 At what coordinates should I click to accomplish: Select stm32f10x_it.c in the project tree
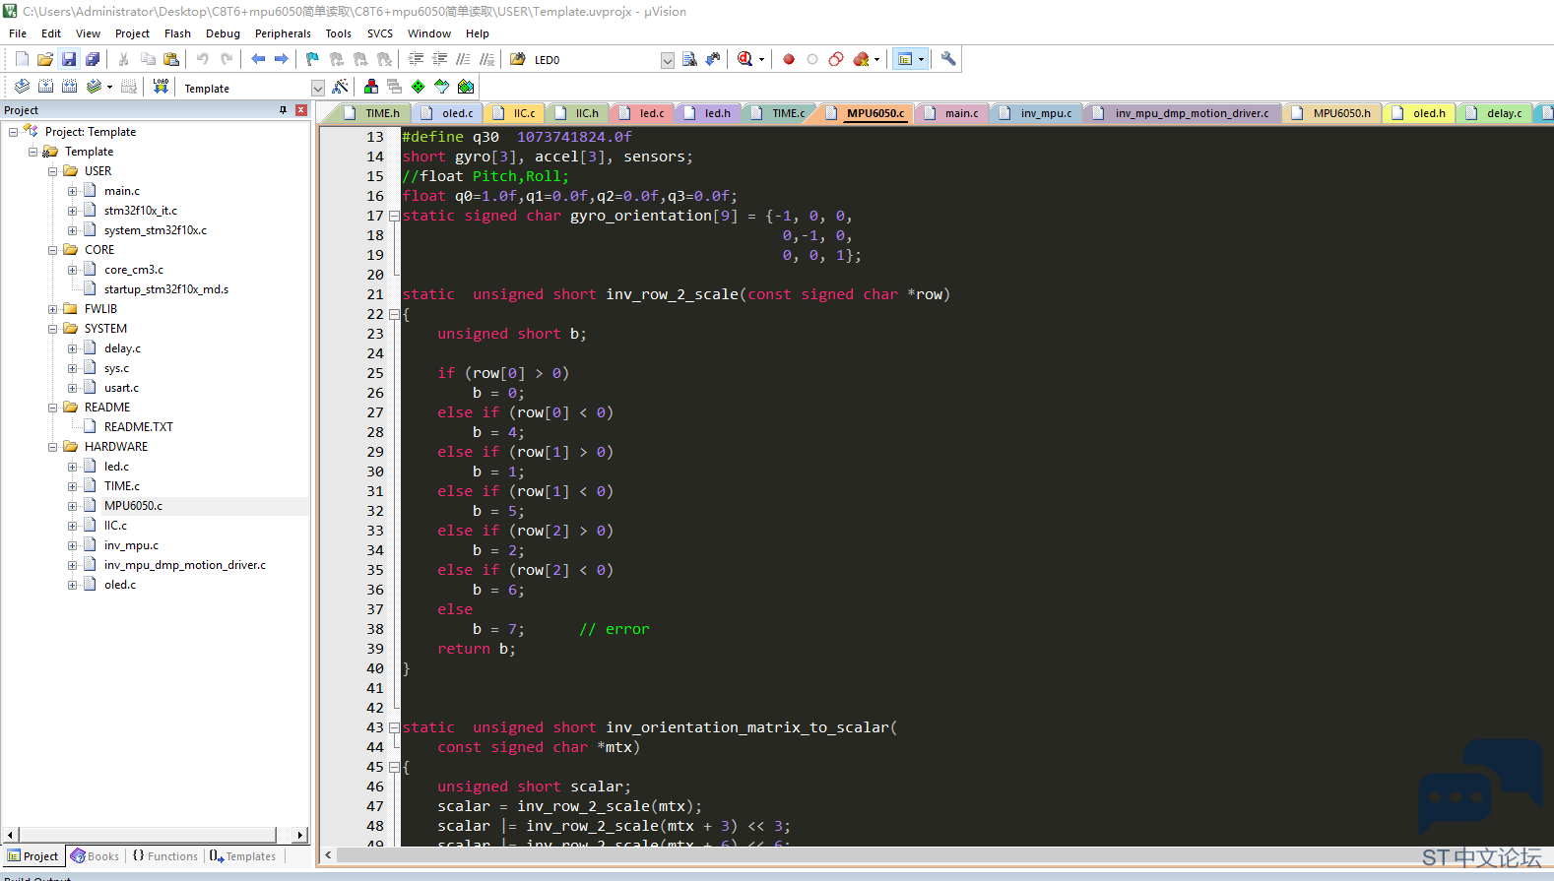tap(141, 211)
